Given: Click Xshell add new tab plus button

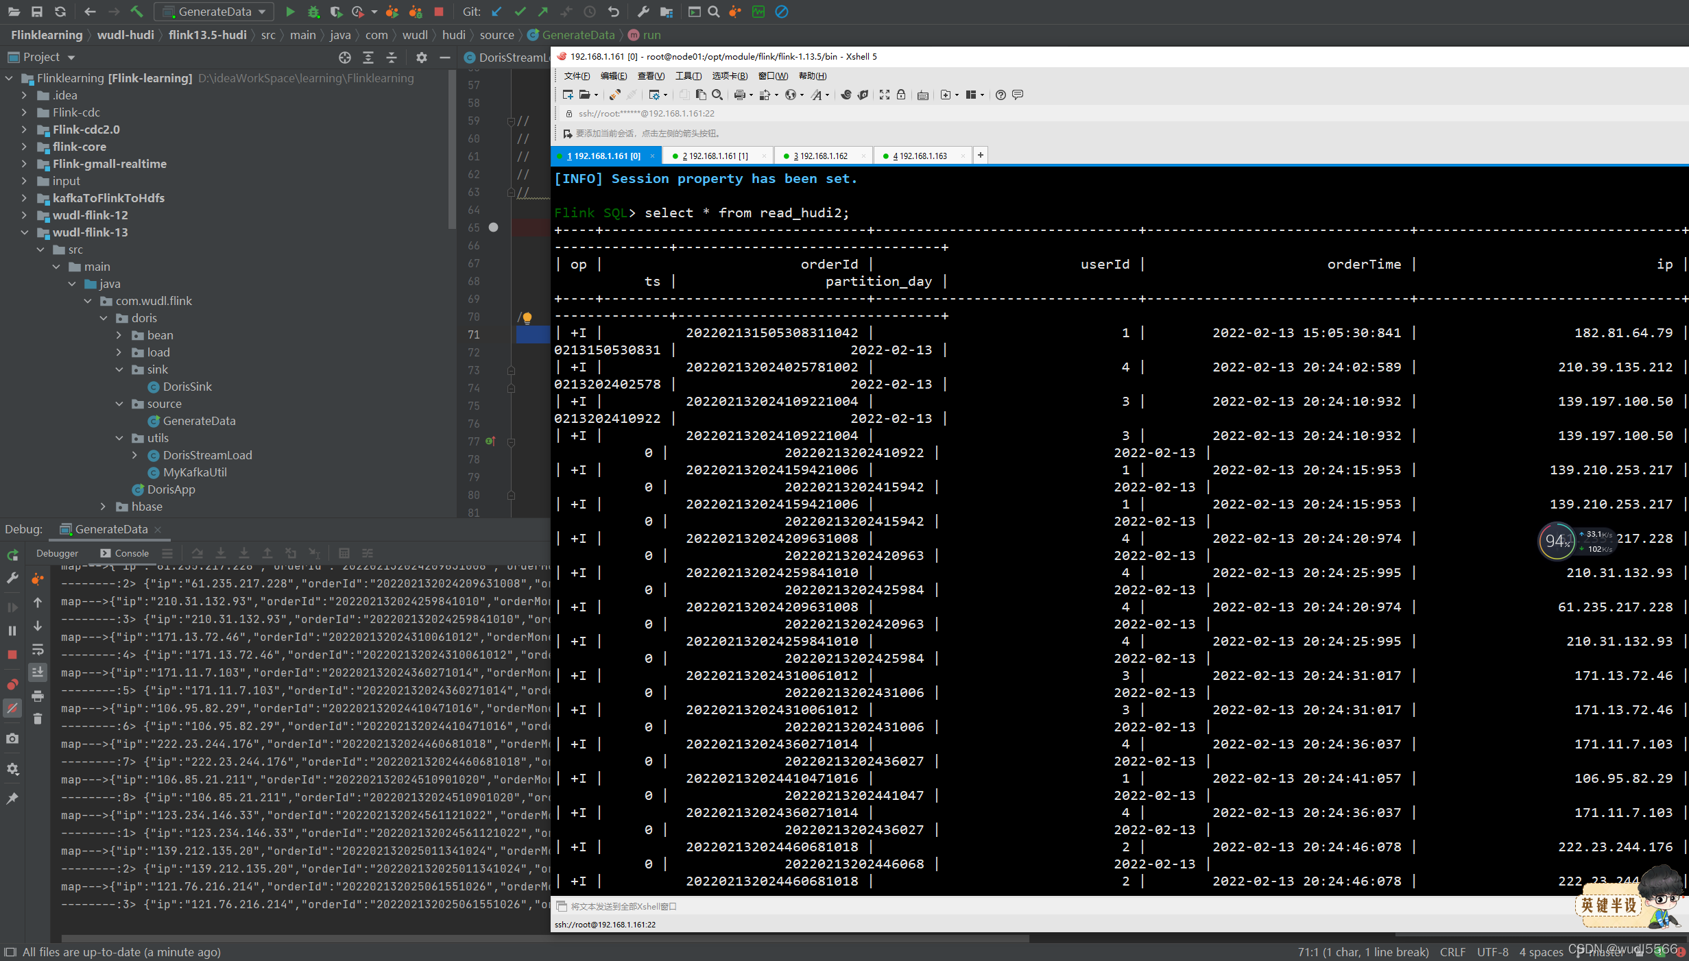Looking at the screenshot, I should [x=981, y=156].
